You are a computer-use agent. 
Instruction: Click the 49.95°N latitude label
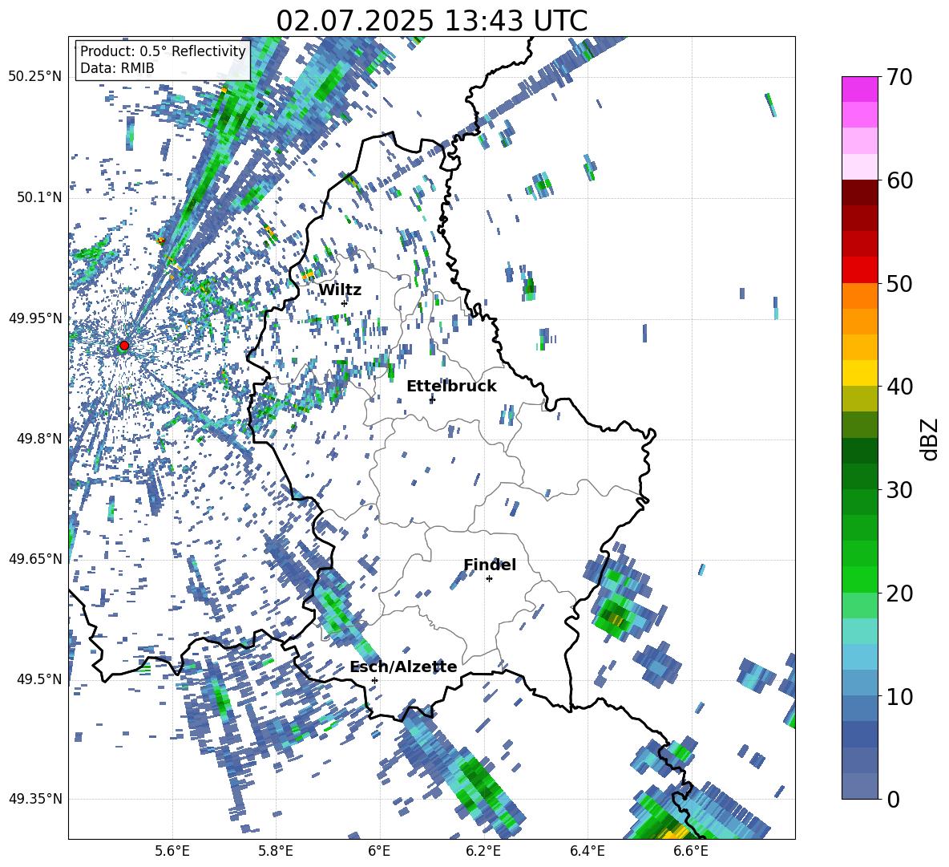(35, 318)
